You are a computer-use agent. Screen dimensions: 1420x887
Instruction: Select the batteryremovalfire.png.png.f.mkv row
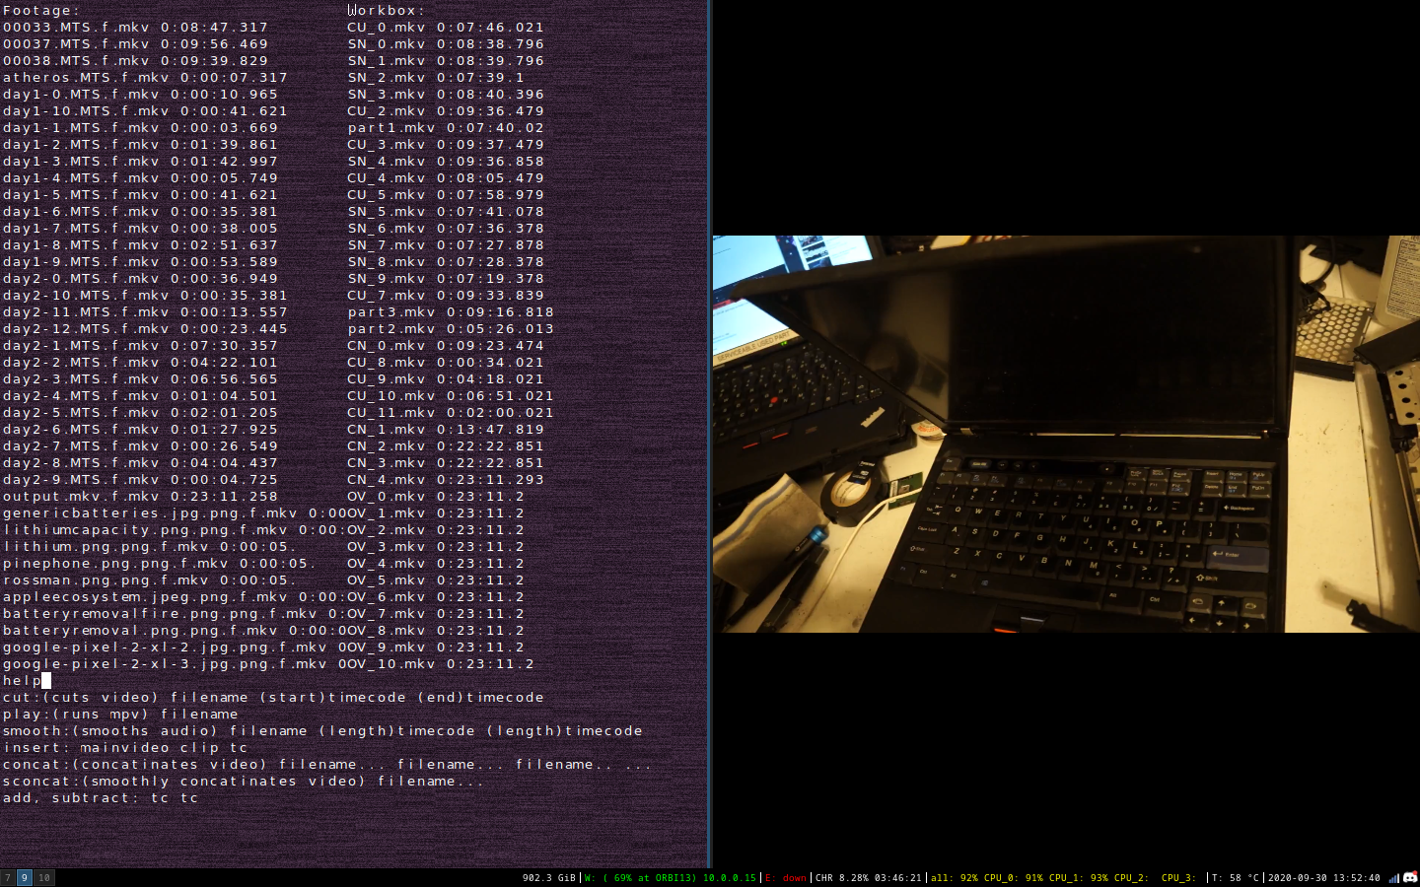(174, 614)
